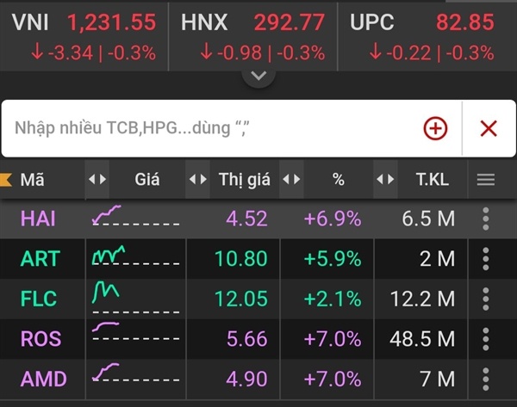Screen dimensions: 517x407
Task: Expand the index panel with the down chevron
Action: click(x=258, y=76)
